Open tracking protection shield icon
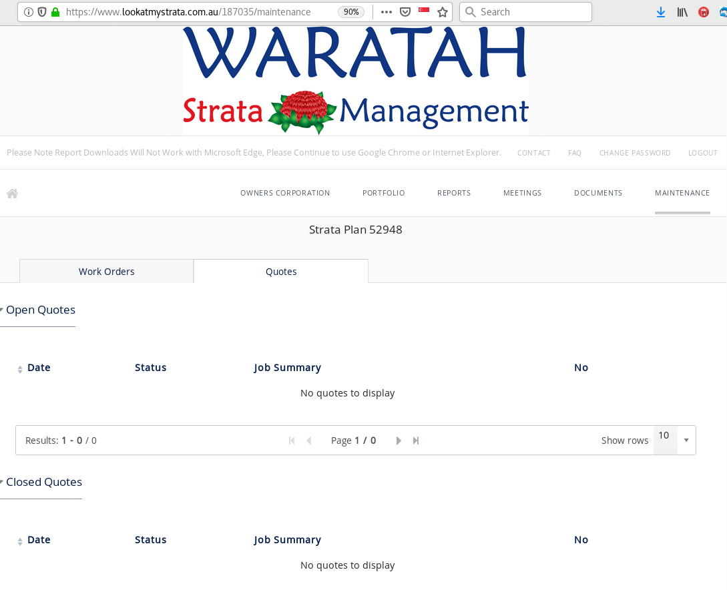Image resolution: width=727 pixels, height=590 pixels. 42,12
